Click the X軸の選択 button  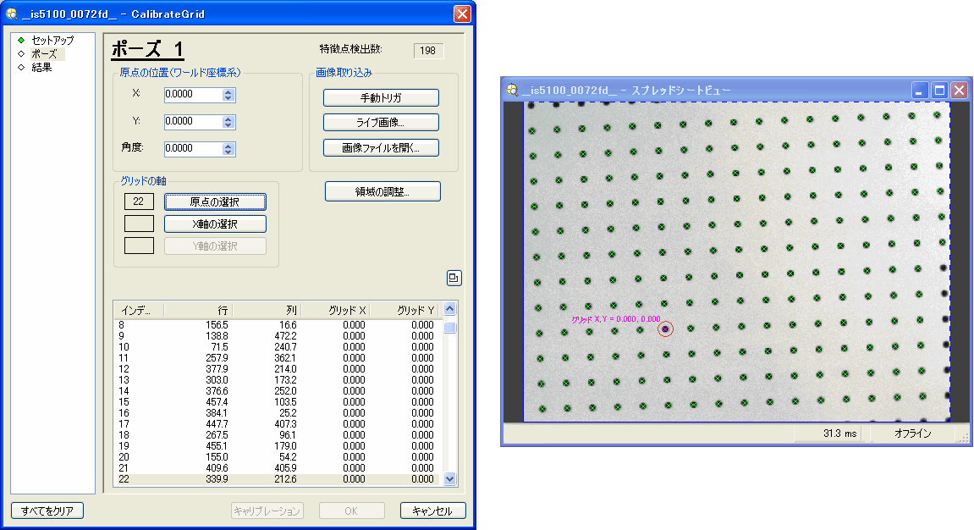215,224
